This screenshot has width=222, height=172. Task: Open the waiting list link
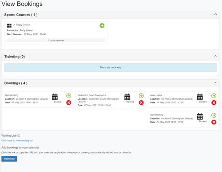click(x=17, y=140)
